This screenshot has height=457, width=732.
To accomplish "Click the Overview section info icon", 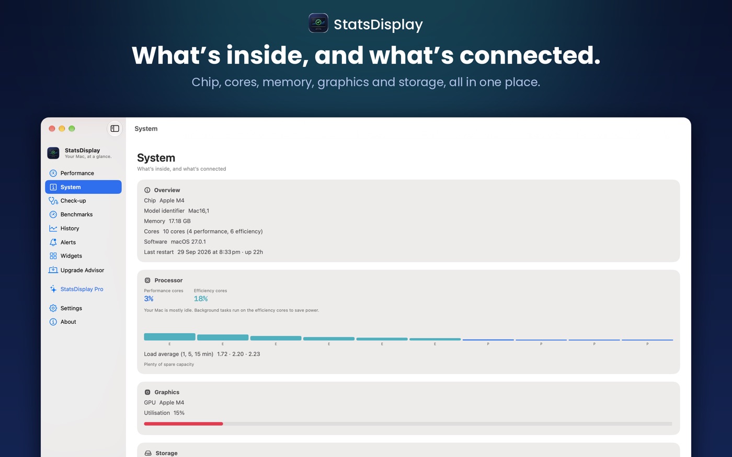I will point(147,190).
